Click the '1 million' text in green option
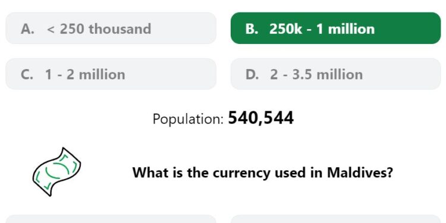The height and width of the screenshot is (223, 446). click(x=346, y=29)
